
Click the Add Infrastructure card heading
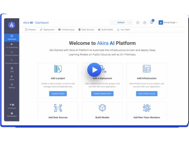coord(147,78)
